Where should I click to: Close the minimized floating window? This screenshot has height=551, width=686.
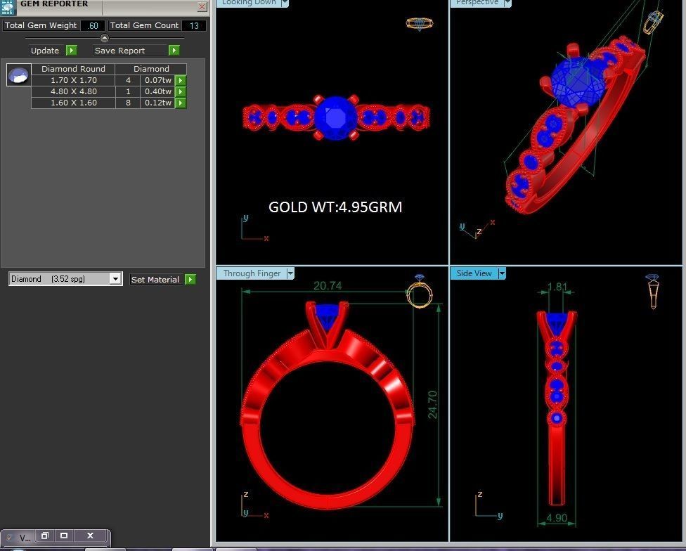(91, 536)
